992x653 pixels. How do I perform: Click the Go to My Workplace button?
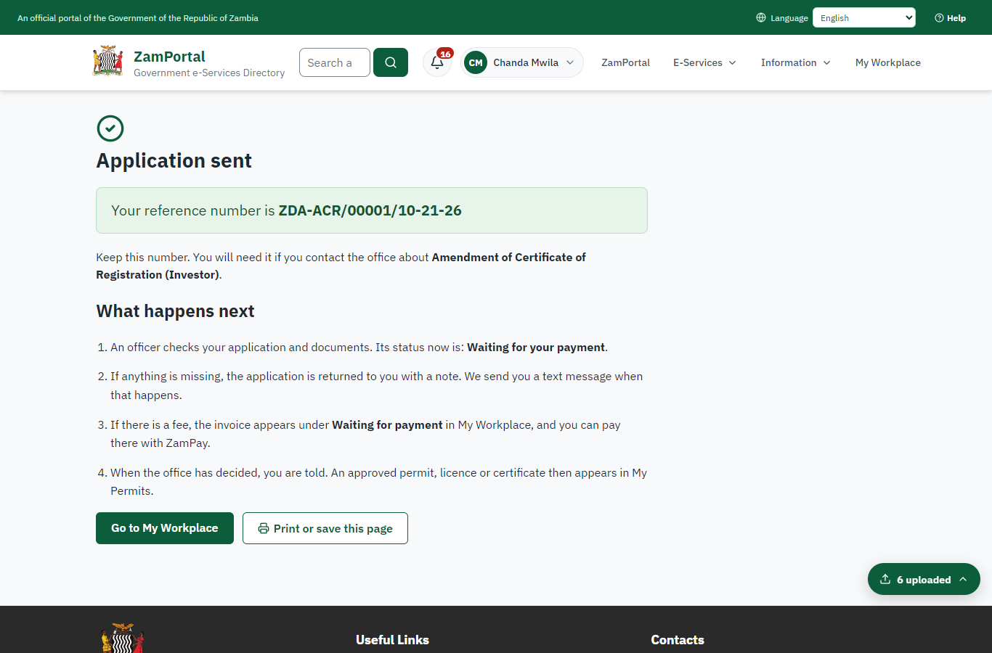(x=165, y=528)
